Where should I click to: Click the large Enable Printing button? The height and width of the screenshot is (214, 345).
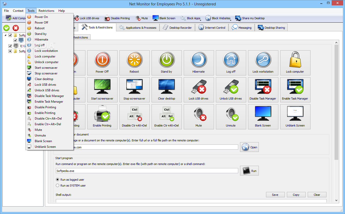[x=102, y=116]
